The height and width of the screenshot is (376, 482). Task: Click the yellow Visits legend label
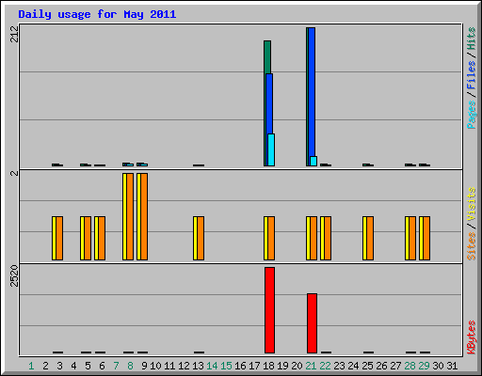[472, 205]
